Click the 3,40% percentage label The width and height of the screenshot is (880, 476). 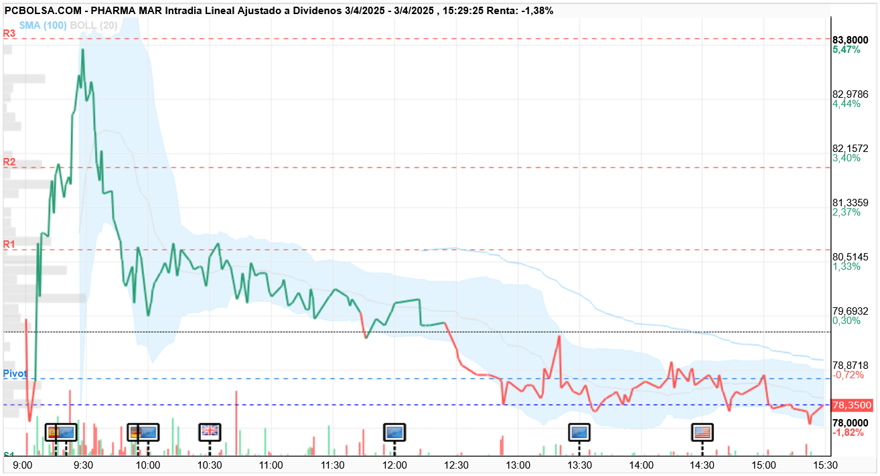[847, 158]
